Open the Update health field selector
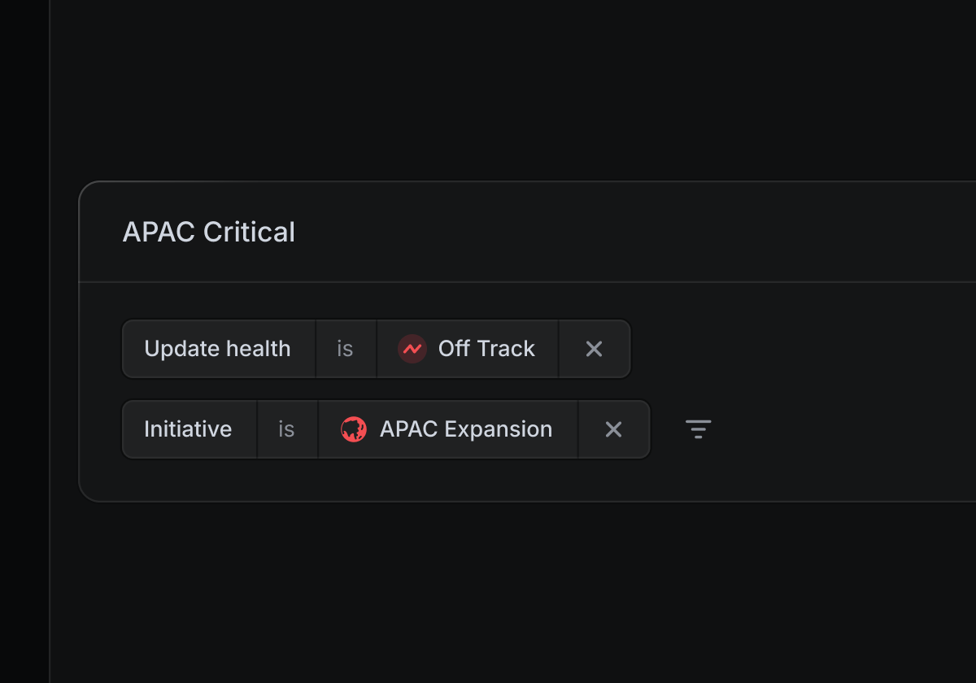Screen dimensions: 976x683 point(218,349)
